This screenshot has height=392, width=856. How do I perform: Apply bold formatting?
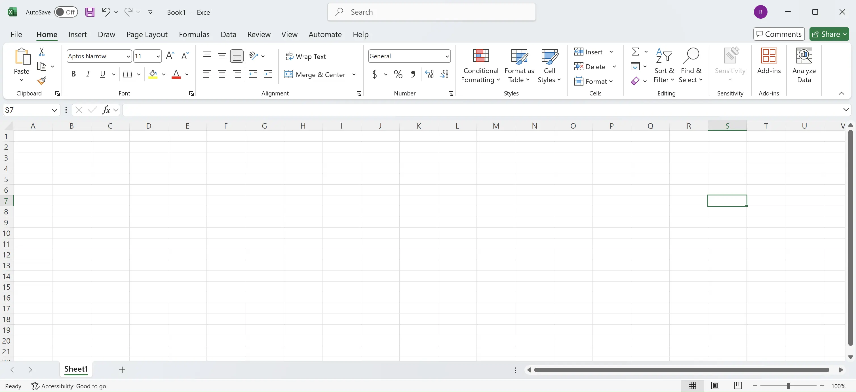[x=73, y=74]
